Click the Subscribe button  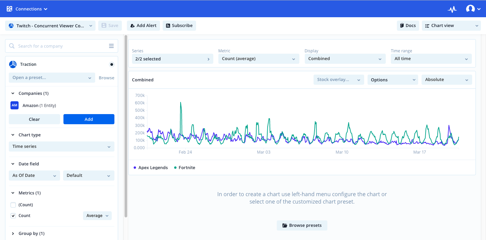pyautogui.click(x=179, y=26)
